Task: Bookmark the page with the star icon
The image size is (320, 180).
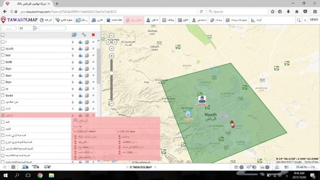Action: tap(272, 12)
